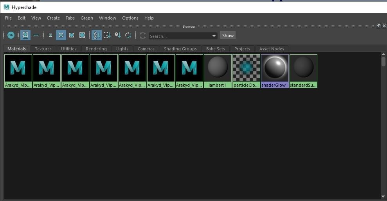Switch to the Asset Nodes tab
The width and height of the screenshot is (387, 201).
[x=272, y=49]
